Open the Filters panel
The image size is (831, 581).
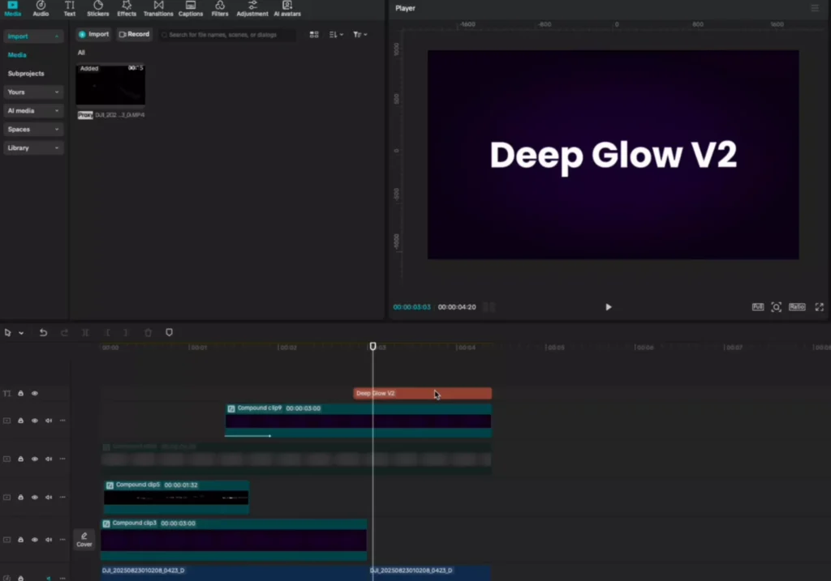pos(219,8)
